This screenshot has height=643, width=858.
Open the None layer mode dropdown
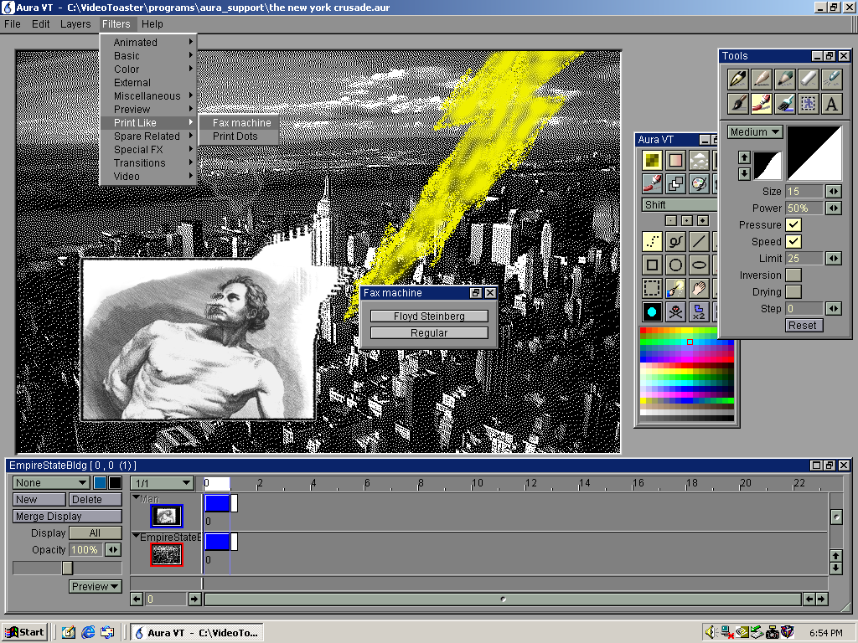tap(51, 483)
